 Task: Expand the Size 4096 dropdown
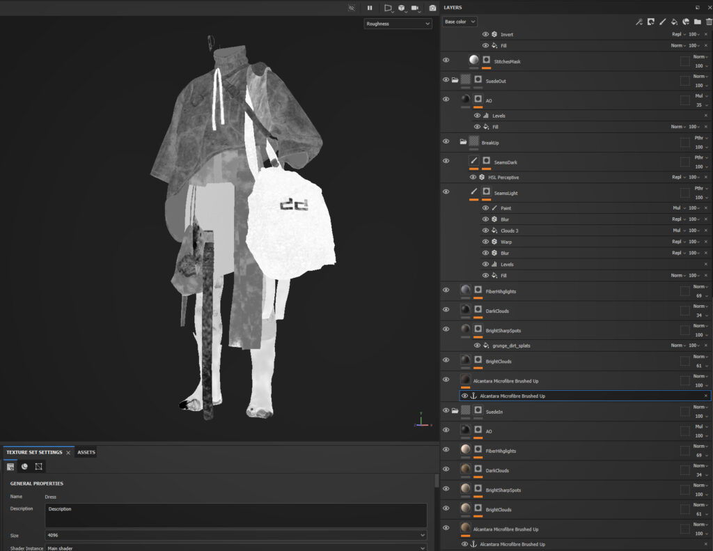(235, 535)
